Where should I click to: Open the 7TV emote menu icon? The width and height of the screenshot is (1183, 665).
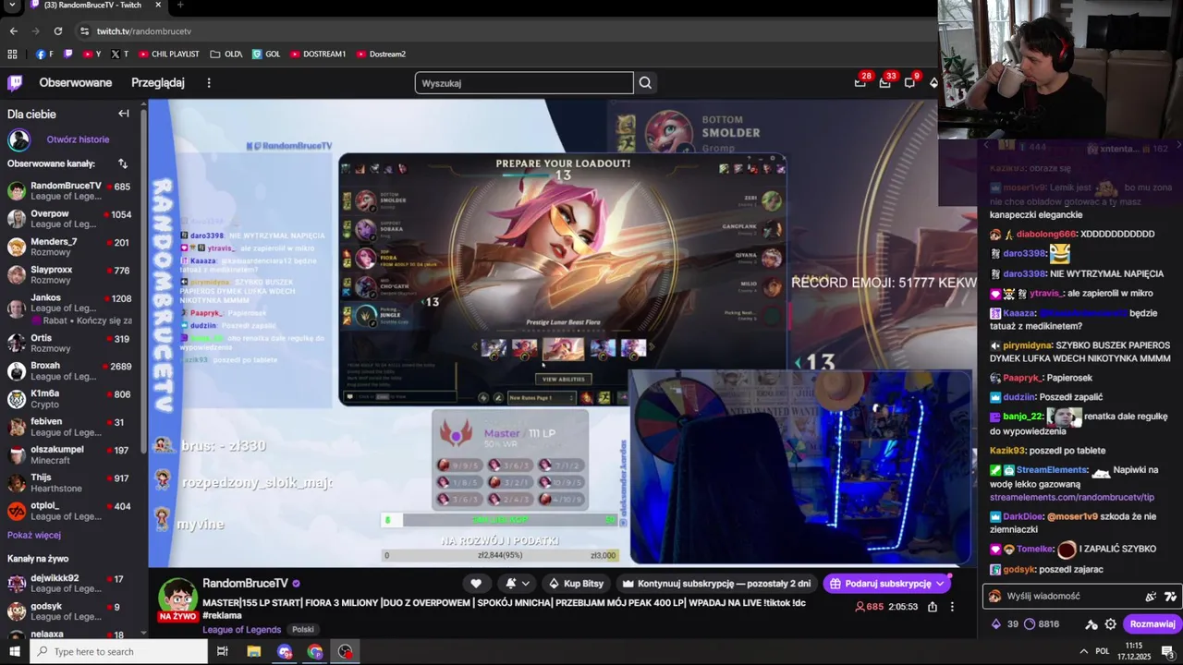[1170, 596]
